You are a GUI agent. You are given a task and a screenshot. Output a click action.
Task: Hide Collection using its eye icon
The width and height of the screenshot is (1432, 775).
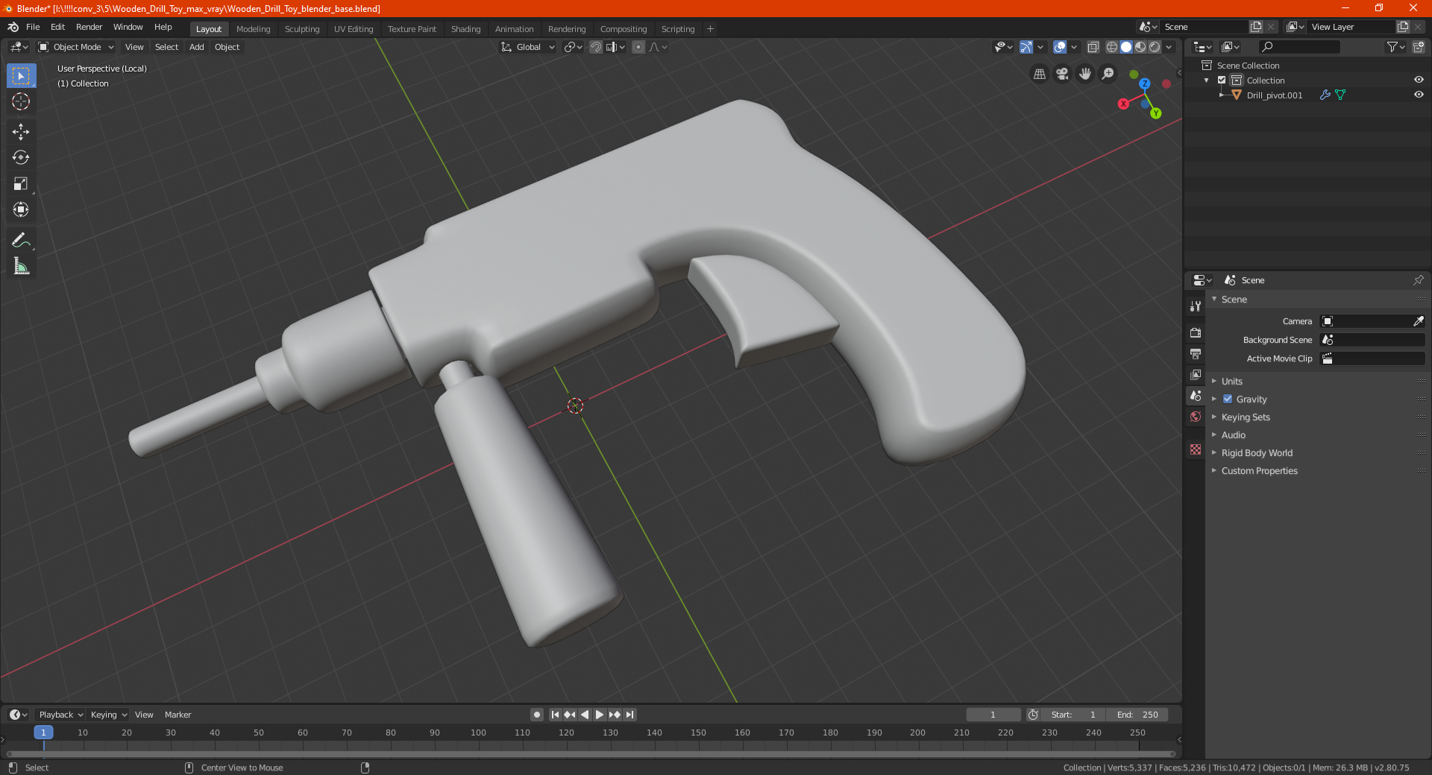[x=1419, y=80]
